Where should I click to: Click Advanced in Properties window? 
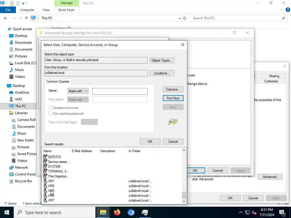[270, 177]
